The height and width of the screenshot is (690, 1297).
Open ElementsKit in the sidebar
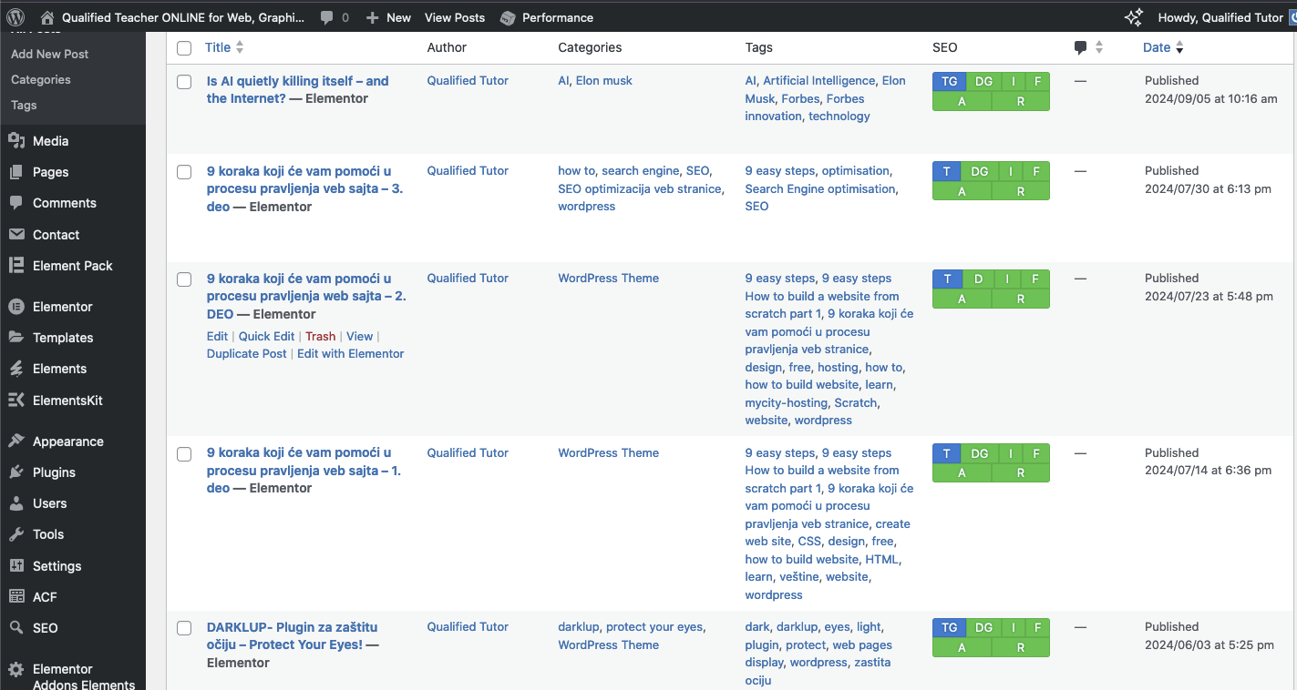(x=67, y=401)
